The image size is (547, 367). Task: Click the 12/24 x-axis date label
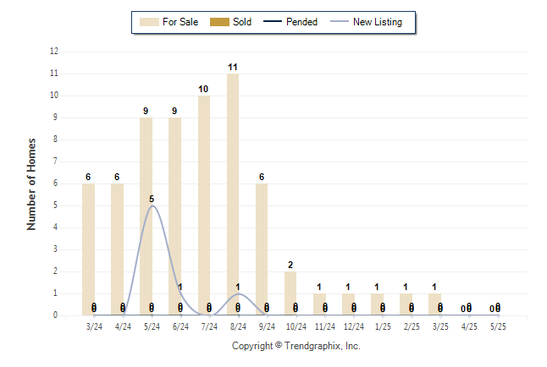[354, 326]
